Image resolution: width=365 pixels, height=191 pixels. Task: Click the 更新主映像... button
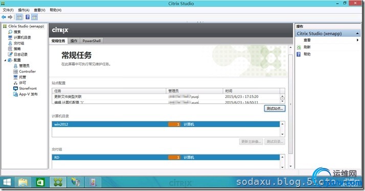click(x=251, y=141)
